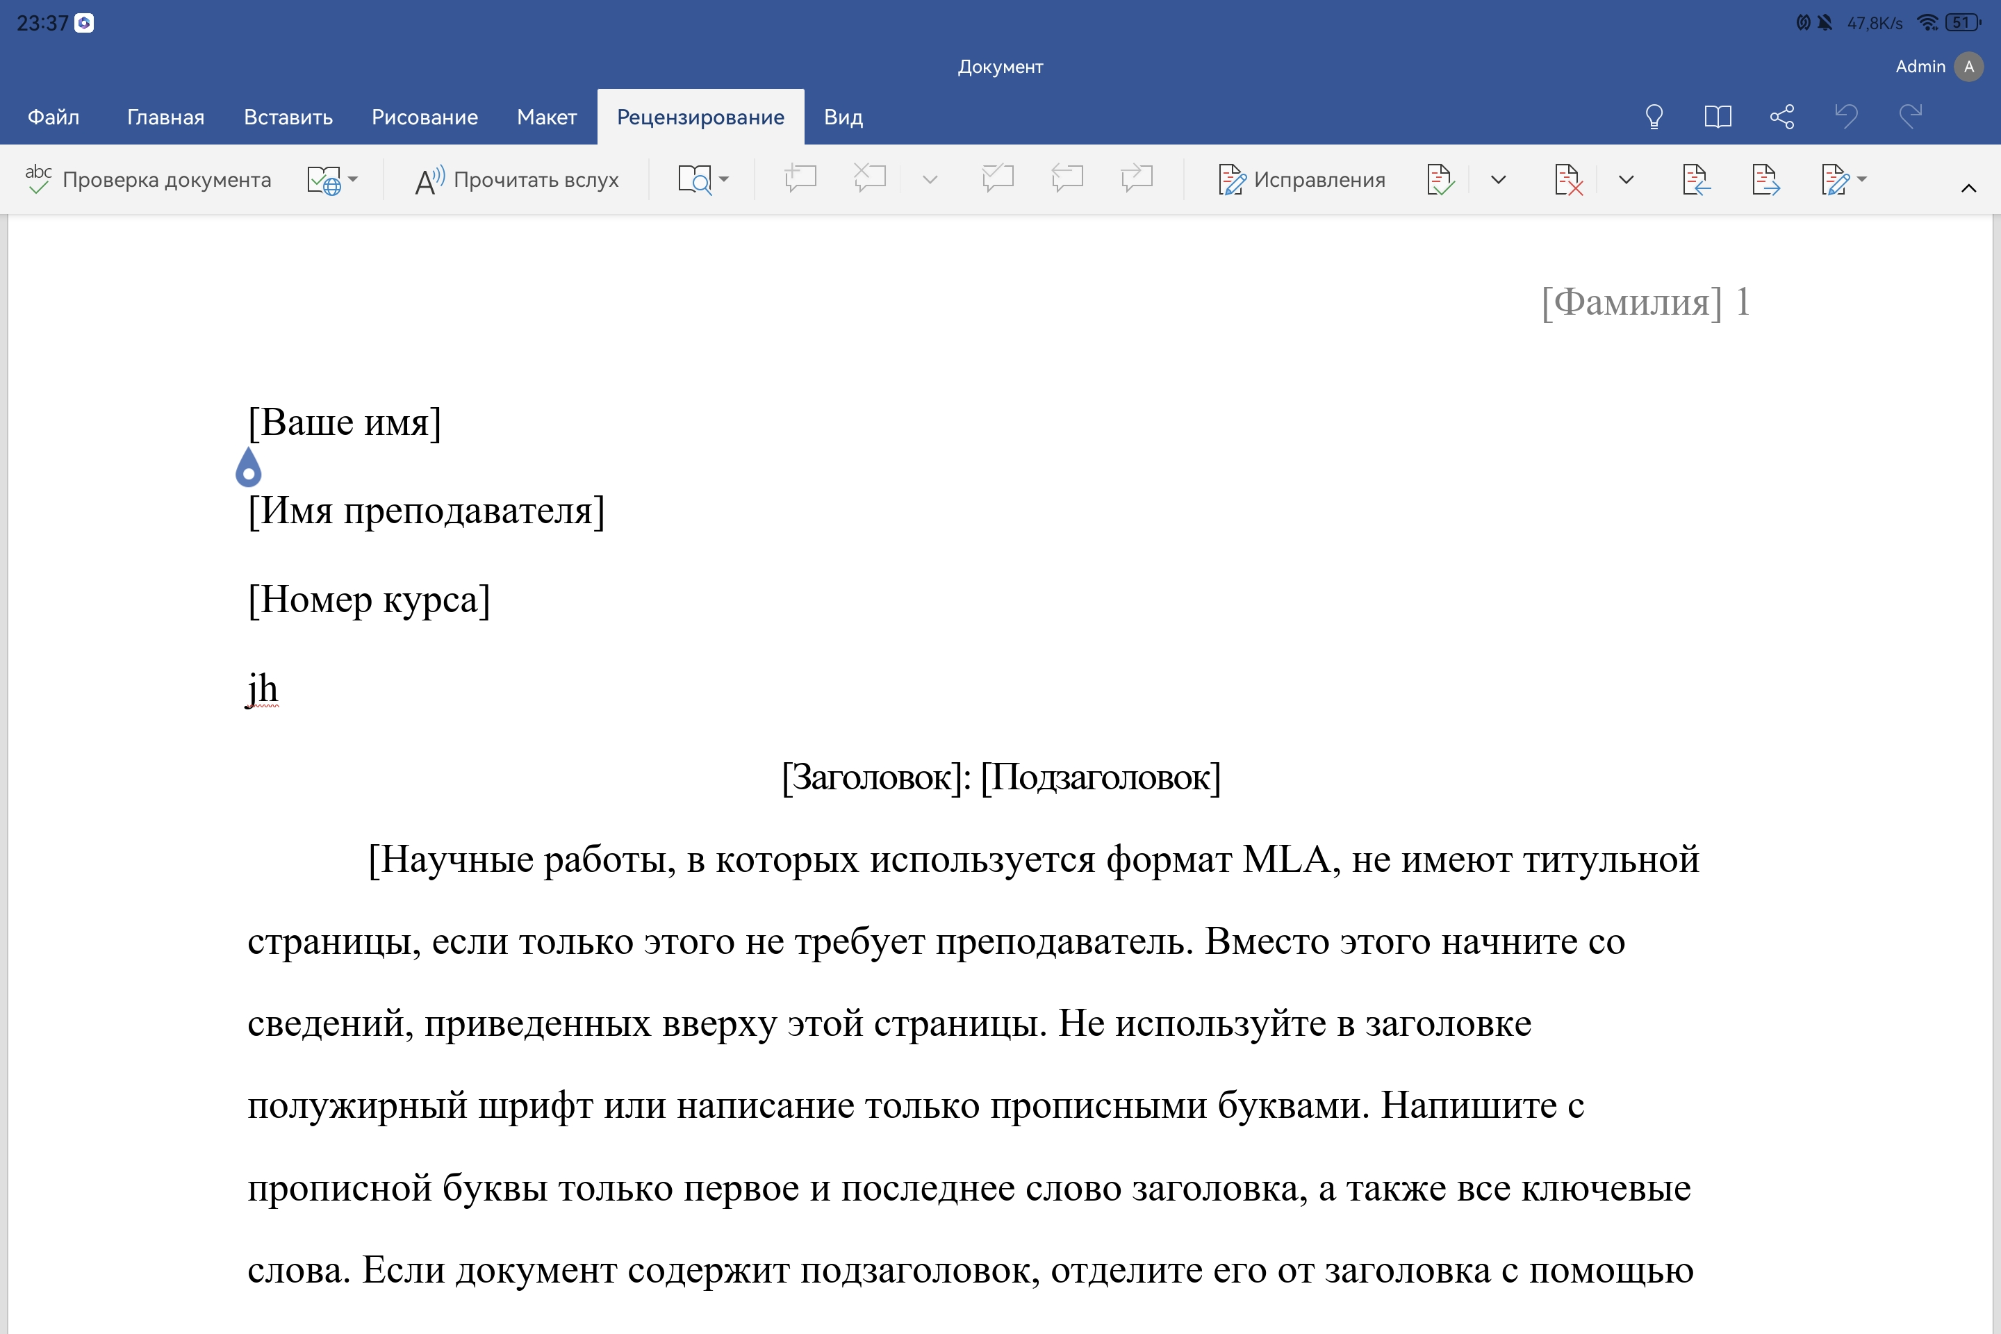Collapse the ribbon with chevron
The width and height of the screenshot is (2001, 1334).
(x=1968, y=189)
